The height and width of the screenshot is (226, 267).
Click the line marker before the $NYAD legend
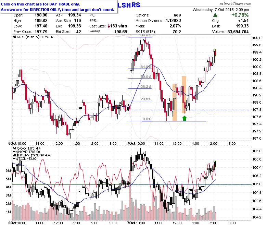(14, 152)
